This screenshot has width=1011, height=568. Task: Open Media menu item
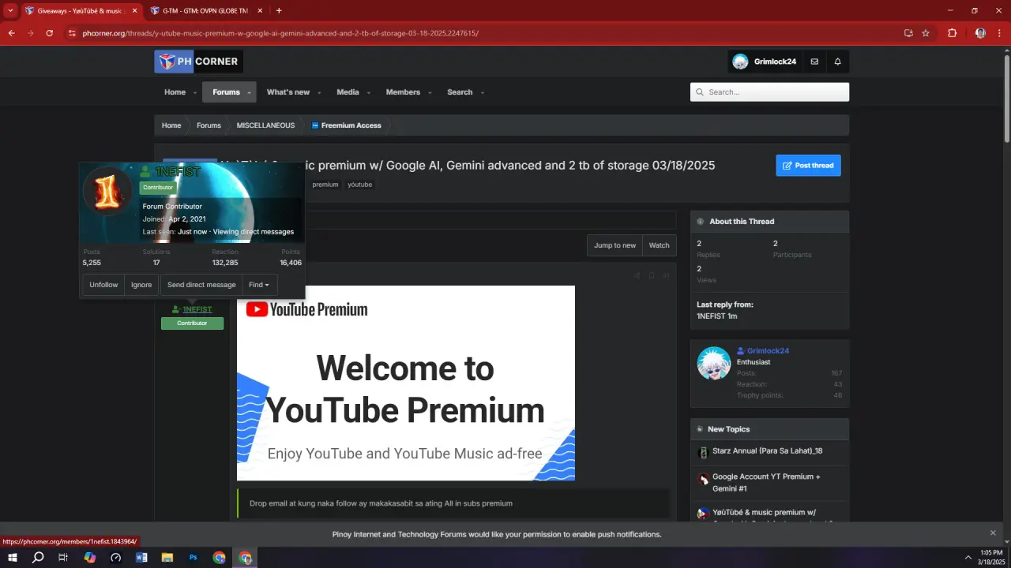(x=348, y=92)
